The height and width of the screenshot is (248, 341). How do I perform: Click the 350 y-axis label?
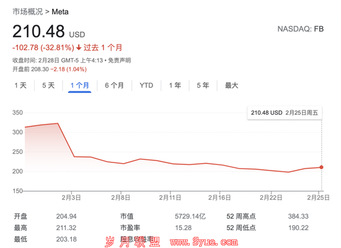(17, 113)
